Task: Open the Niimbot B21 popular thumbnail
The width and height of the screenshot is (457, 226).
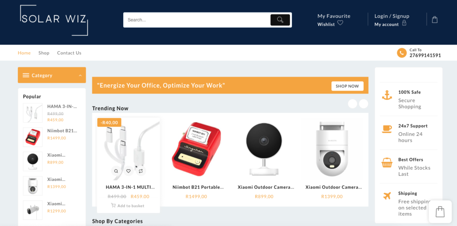Action: click(x=33, y=137)
